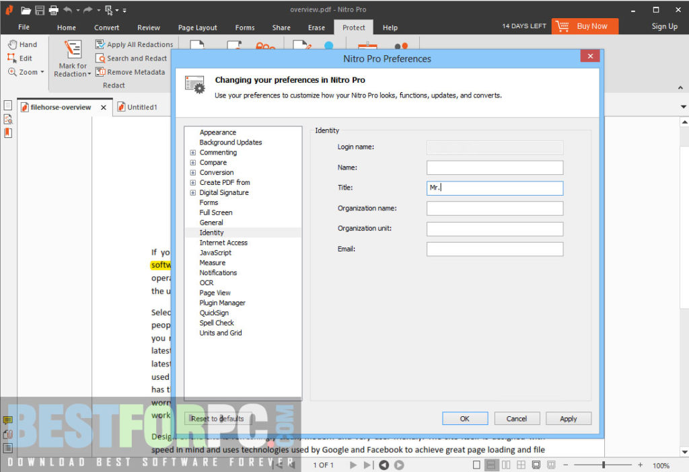Expand the Commenting tree node
The height and width of the screenshot is (472, 689).
[x=192, y=153]
